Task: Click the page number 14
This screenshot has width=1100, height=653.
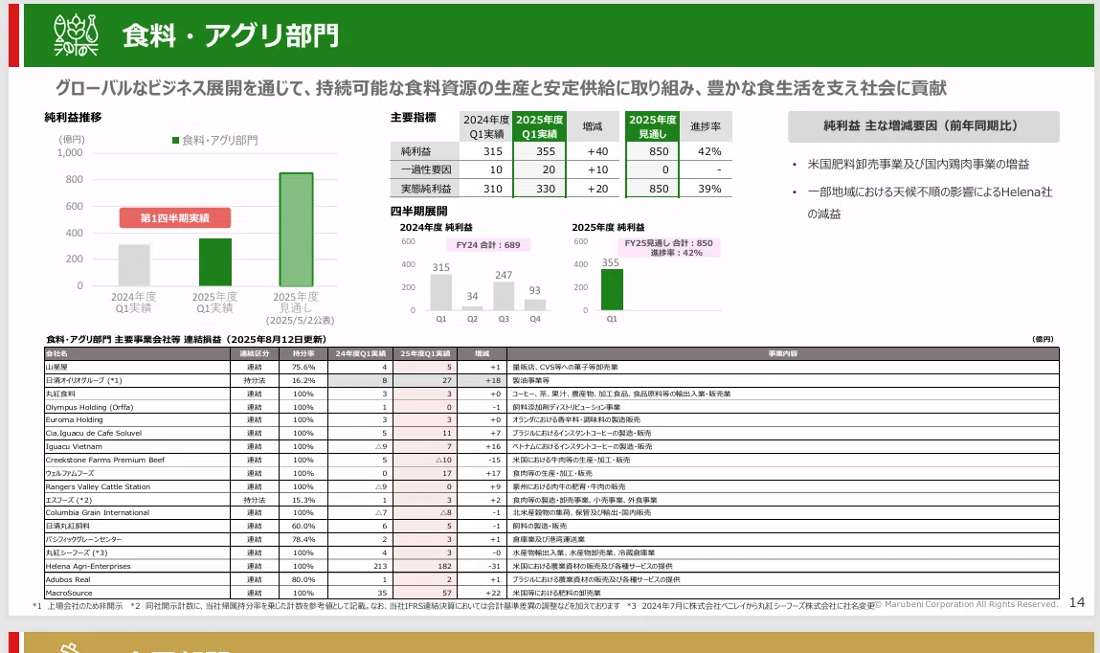Action: pyautogui.click(x=1077, y=602)
